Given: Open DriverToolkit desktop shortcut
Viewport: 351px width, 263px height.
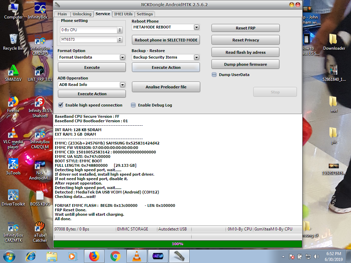Looking at the screenshot, I should [x=13, y=198].
